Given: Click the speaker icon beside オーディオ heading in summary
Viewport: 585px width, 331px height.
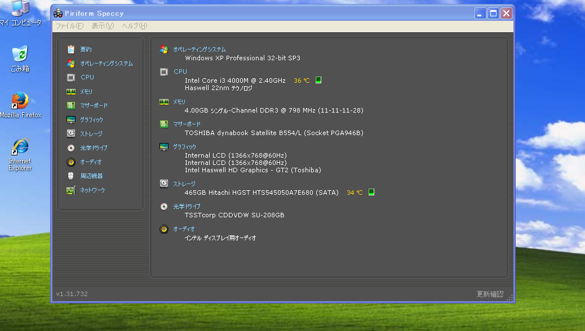Looking at the screenshot, I should tap(164, 229).
